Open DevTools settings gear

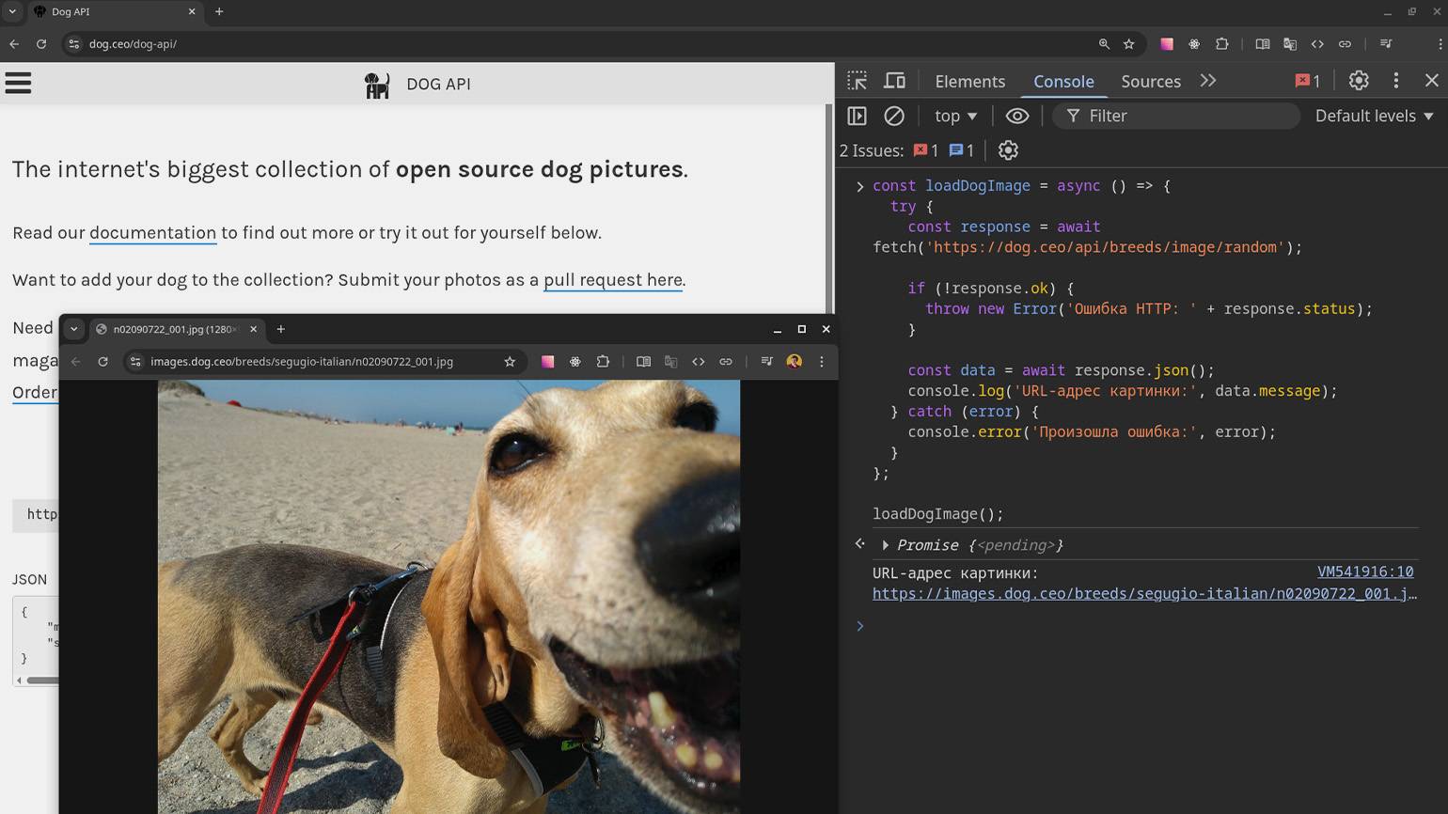pyautogui.click(x=1359, y=81)
